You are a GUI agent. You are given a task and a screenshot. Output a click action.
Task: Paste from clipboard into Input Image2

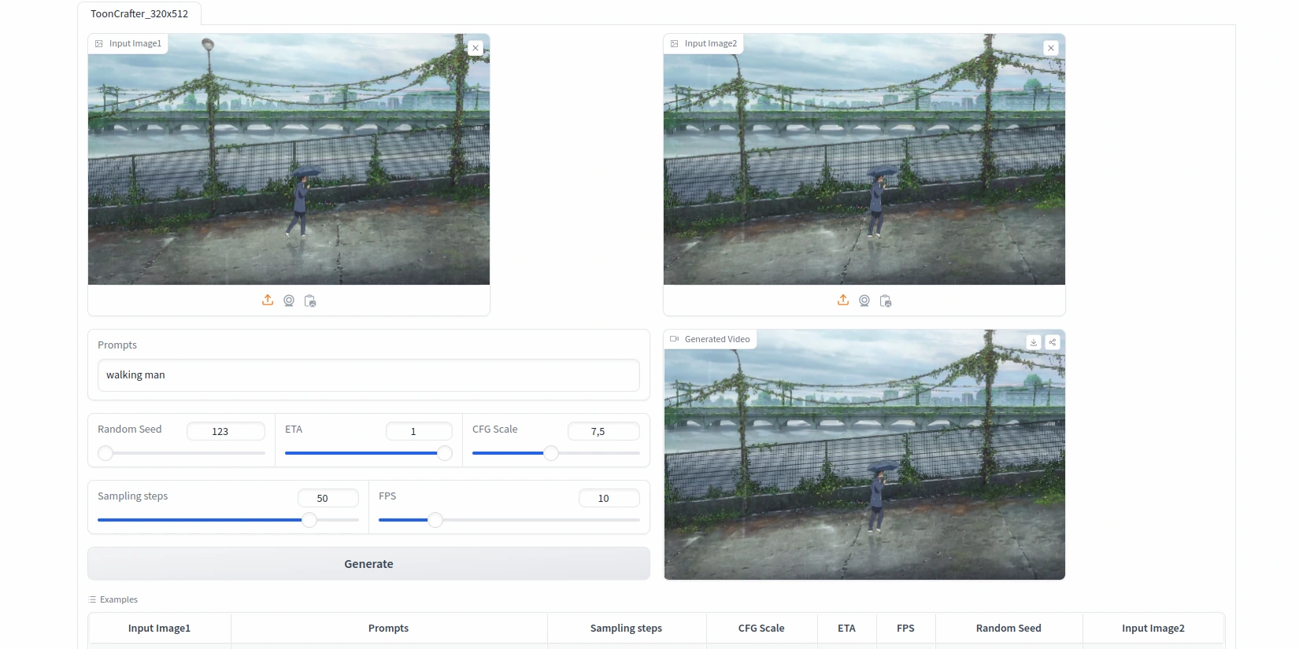tap(886, 301)
